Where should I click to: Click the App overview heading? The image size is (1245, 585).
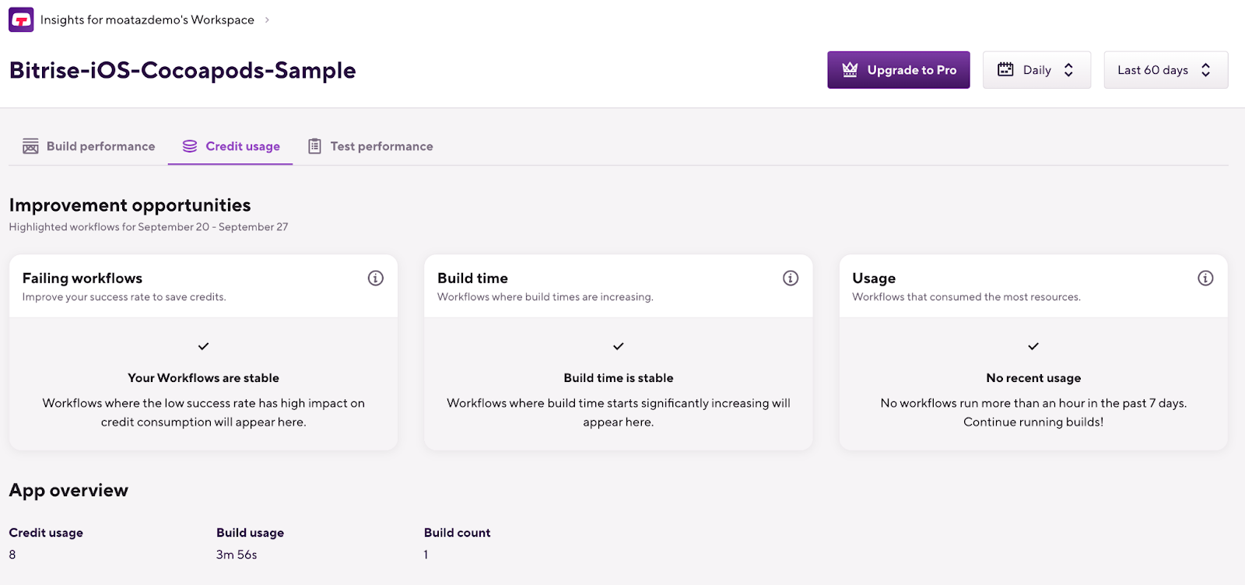(68, 490)
